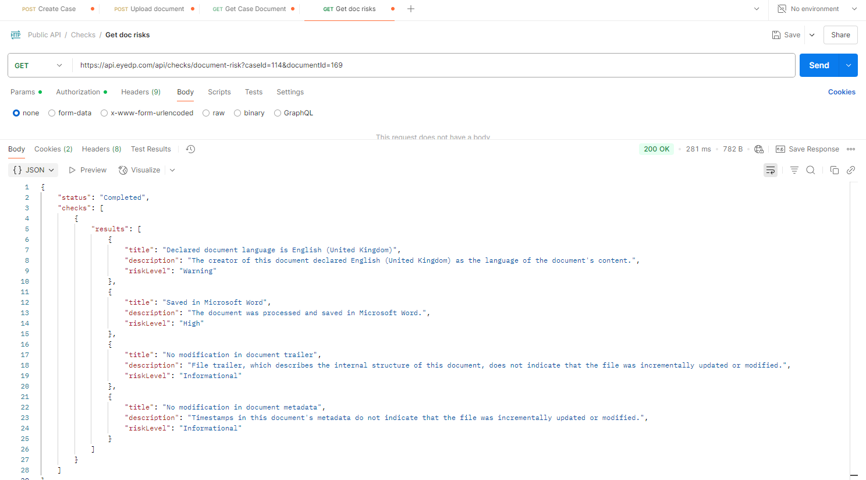The width and height of the screenshot is (866, 480).
Task: Open the GET method dropdown
Action: pyautogui.click(x=39, y=65)
